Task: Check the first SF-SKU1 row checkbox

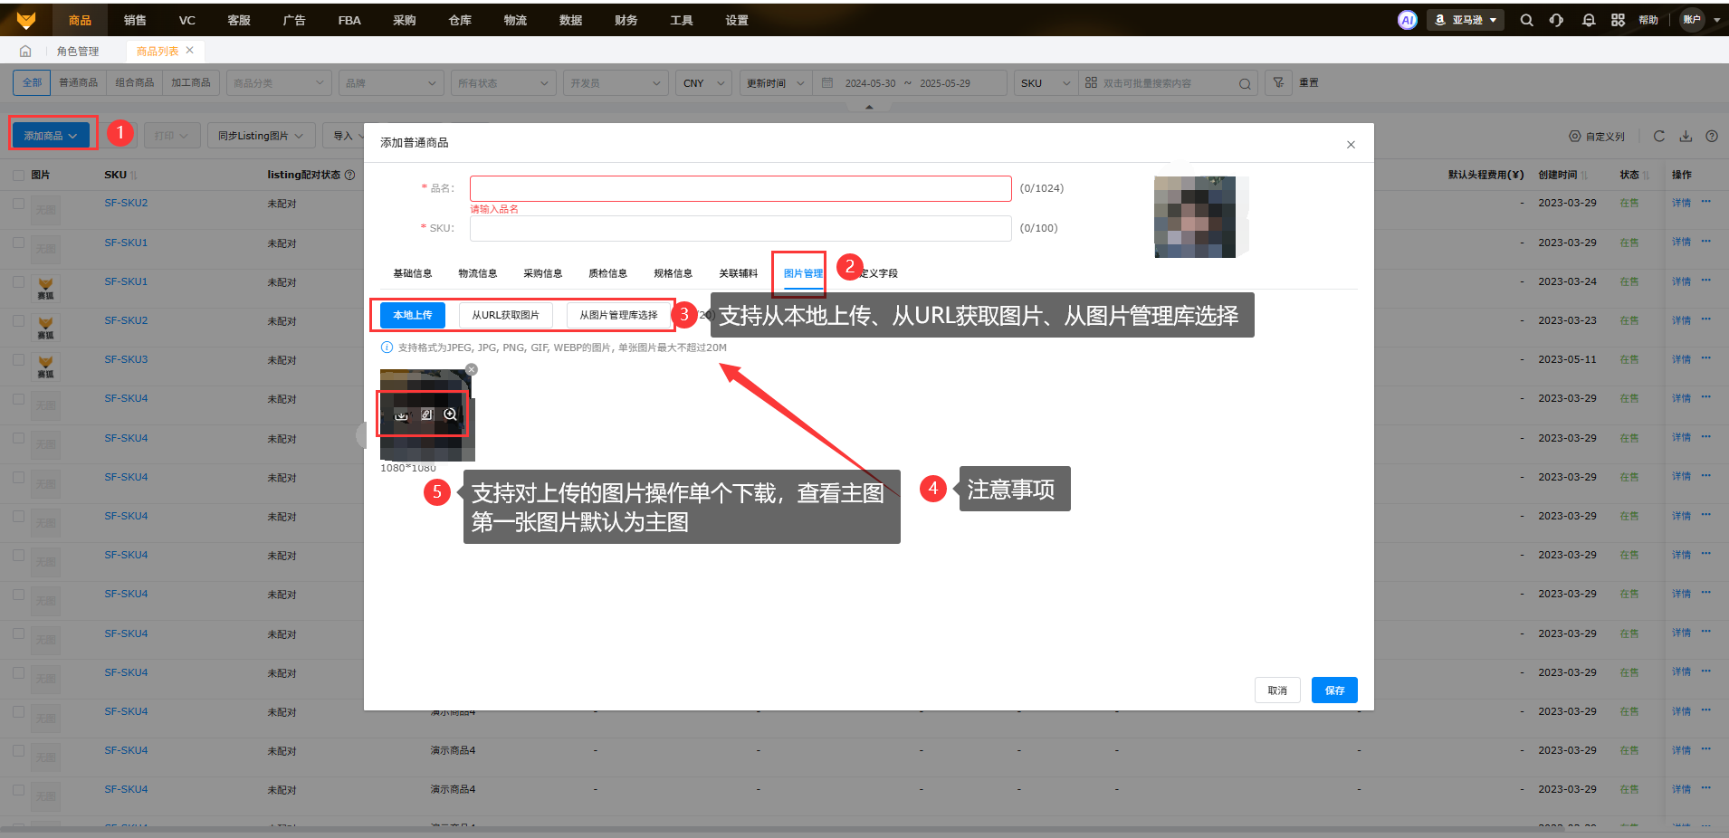Action: point(18,243)
